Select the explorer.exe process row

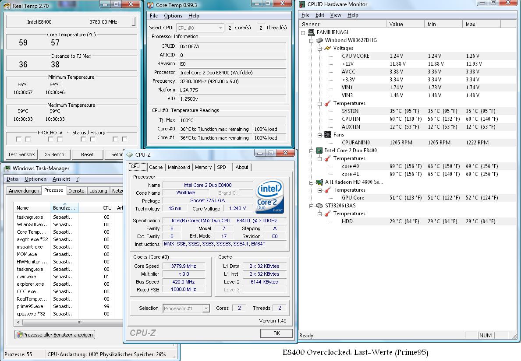pos(68,284)
